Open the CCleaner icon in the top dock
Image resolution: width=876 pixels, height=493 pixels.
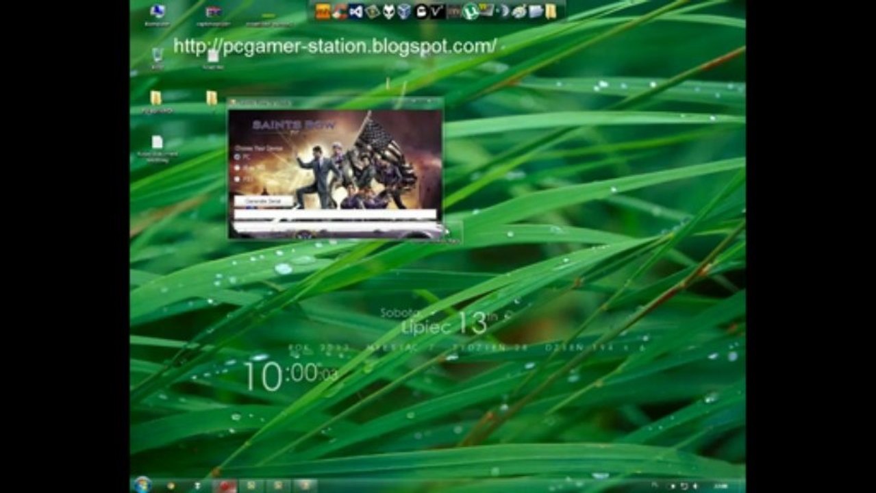[x=340, y=12]
